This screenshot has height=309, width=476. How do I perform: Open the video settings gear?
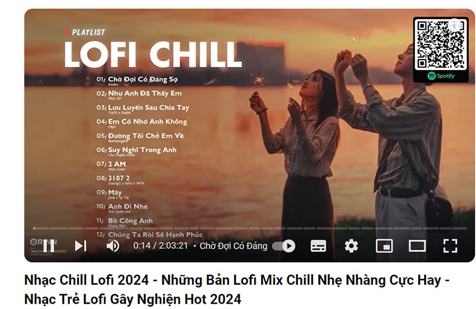point(351,246)
